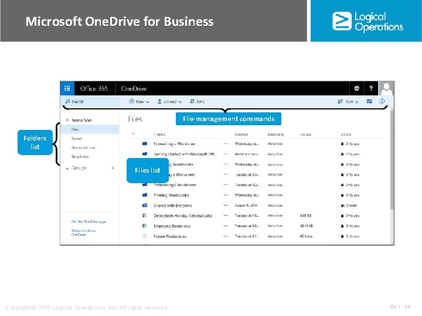Select Files in the folders list
This screenshot has width=422, height=316.
[90, 129]
